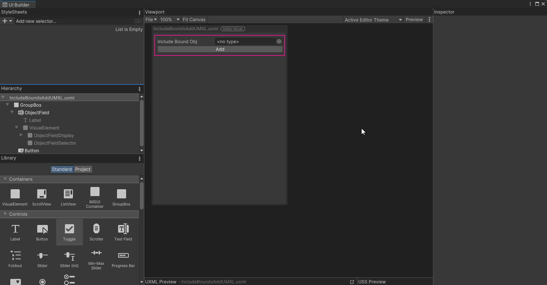Toggle Preview mode in the viewport

[414, 19]
